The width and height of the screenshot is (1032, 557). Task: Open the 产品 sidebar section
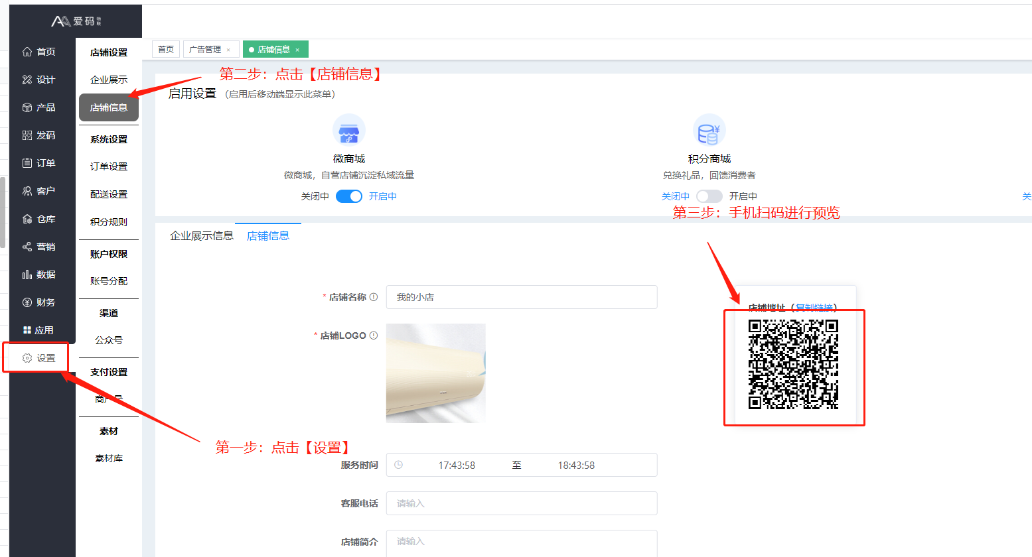click(39, 107)
